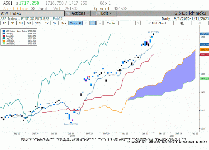Screen dimensions: 209x150
Task: Click the A5A Index security input field
Action: click(x=32, y=13)
